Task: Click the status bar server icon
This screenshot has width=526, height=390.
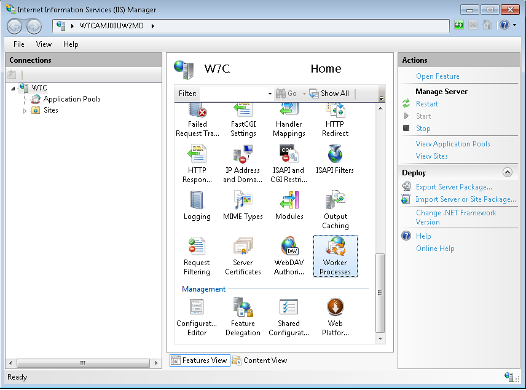Action: [x=509, y=376]
